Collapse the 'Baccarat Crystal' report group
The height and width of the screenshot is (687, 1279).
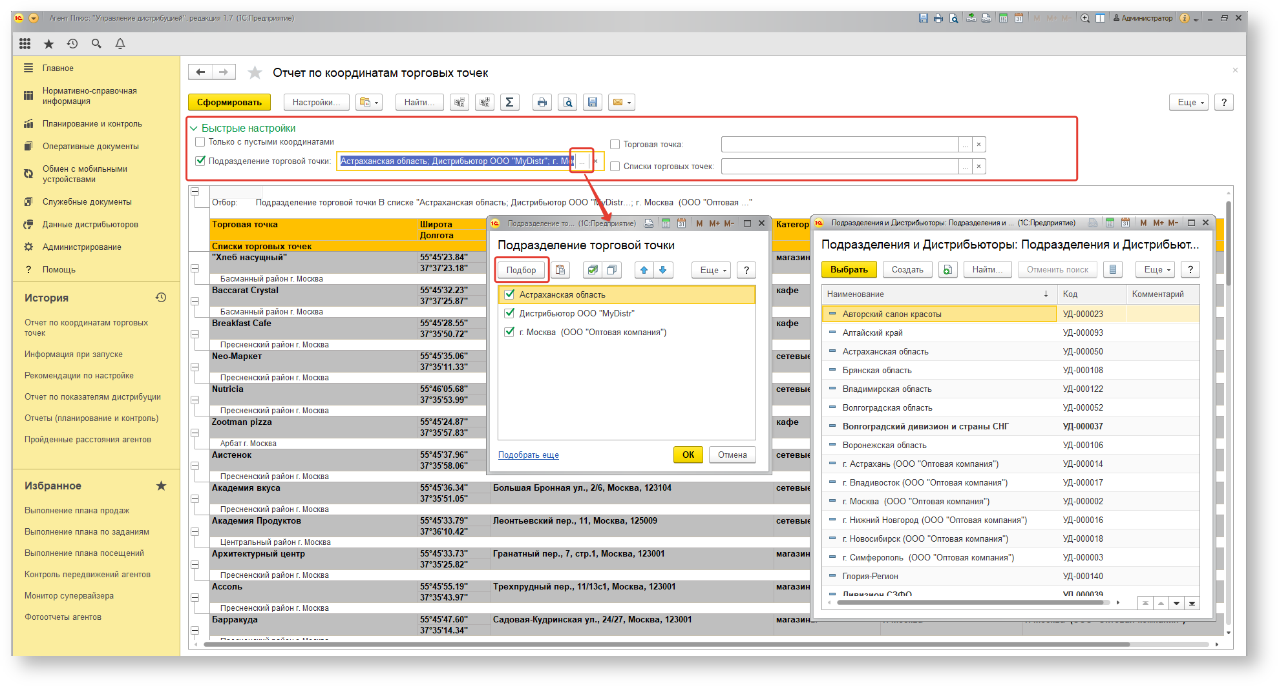195,301
